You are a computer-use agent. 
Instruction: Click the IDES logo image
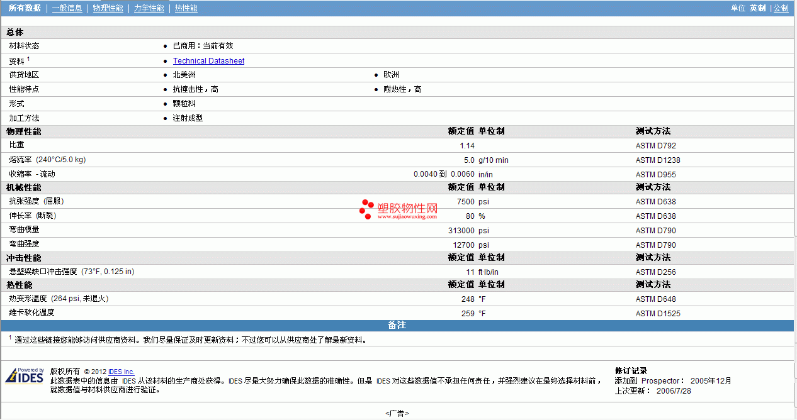[25, 376]
